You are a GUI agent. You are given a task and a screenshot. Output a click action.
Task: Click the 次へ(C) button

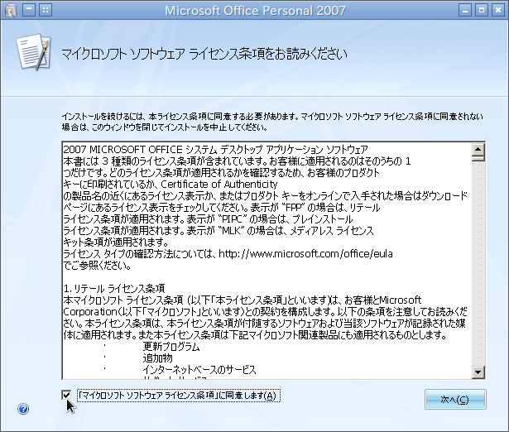click(455, 399)
